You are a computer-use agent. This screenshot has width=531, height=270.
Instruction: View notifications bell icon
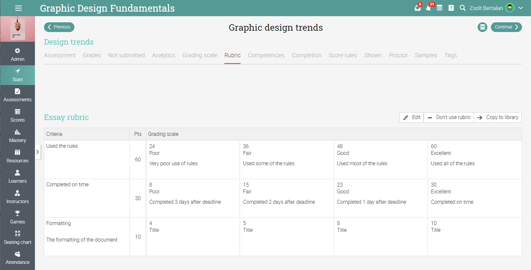pyautogui.click(x=428, y=8)
